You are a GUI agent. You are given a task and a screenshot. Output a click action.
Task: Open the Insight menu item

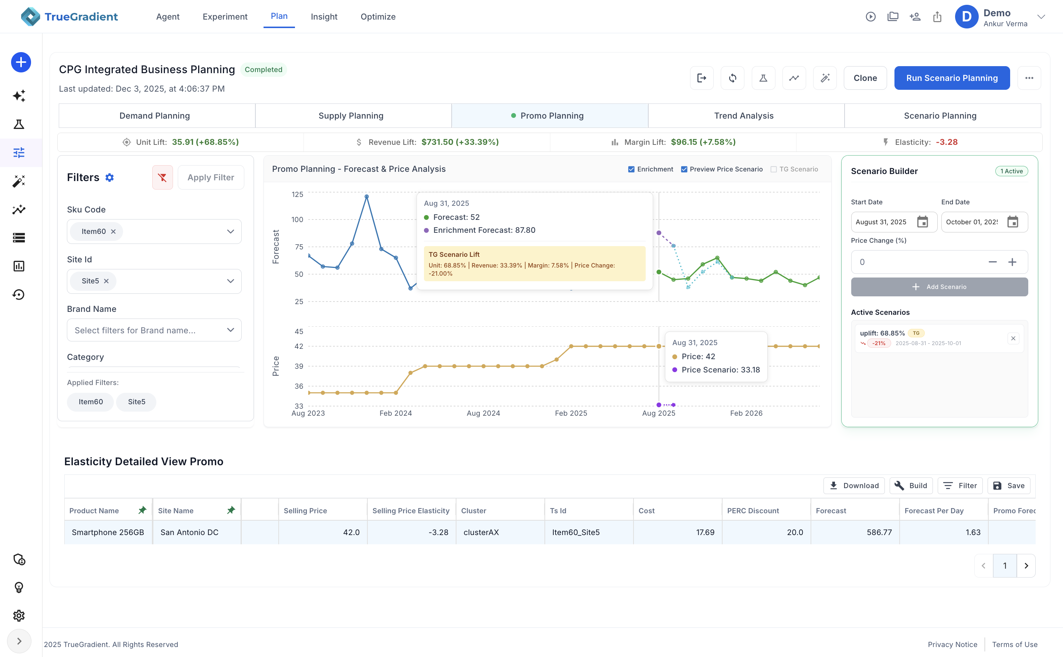324,17
